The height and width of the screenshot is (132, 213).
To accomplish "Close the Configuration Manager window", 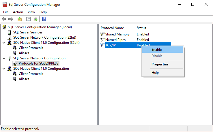I will tap(206, 4).
